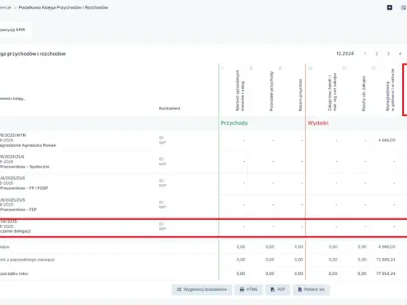Image resolution: width=407 pixels, height=305 pixels.
Task: Go to page 2 of the ledger
Action: coord(377,54)
